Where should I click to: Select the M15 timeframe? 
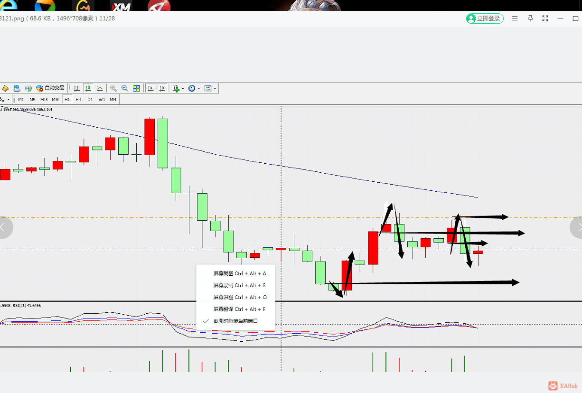coord(44,100)
